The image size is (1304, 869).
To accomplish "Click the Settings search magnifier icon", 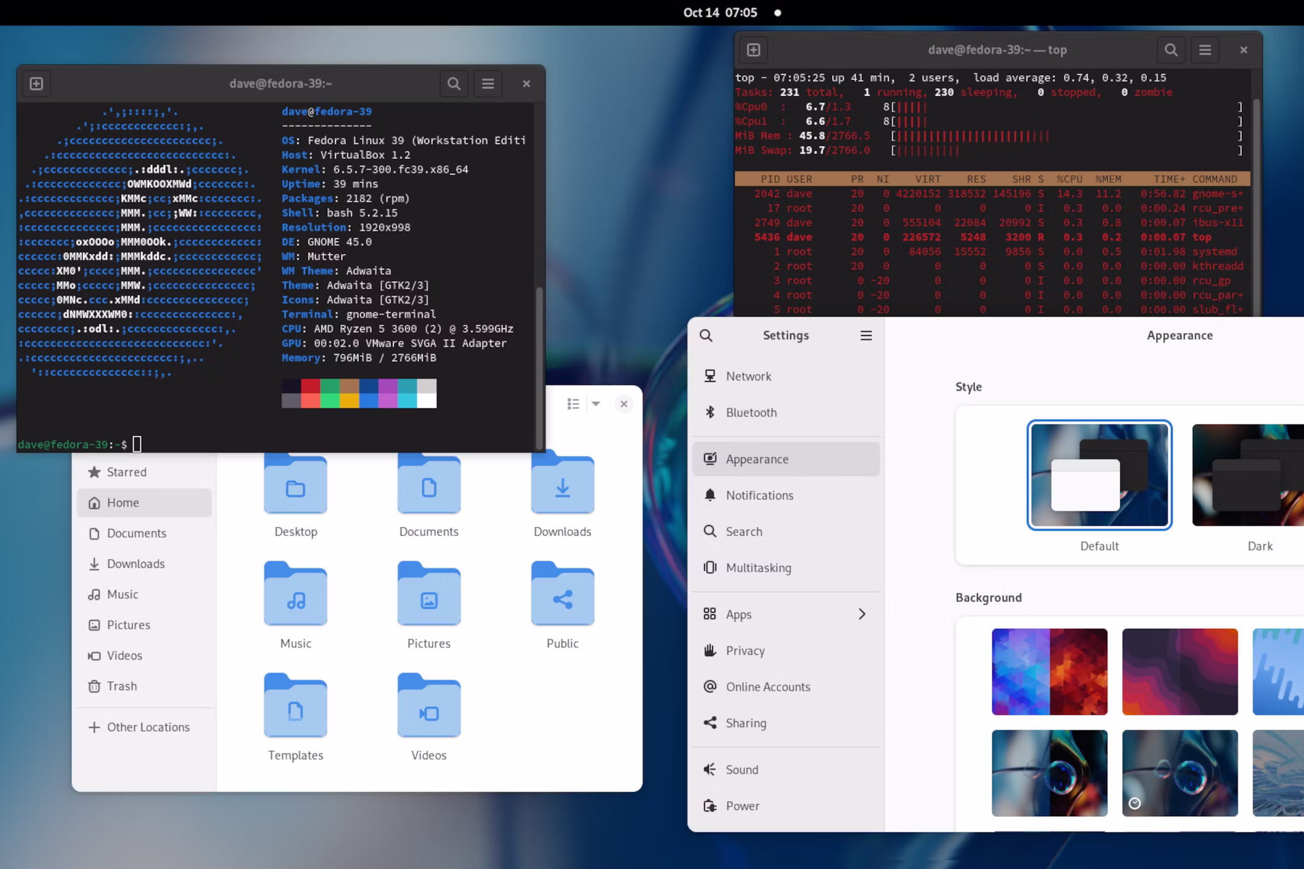I will pyautogui.click(x=706, y=336).
